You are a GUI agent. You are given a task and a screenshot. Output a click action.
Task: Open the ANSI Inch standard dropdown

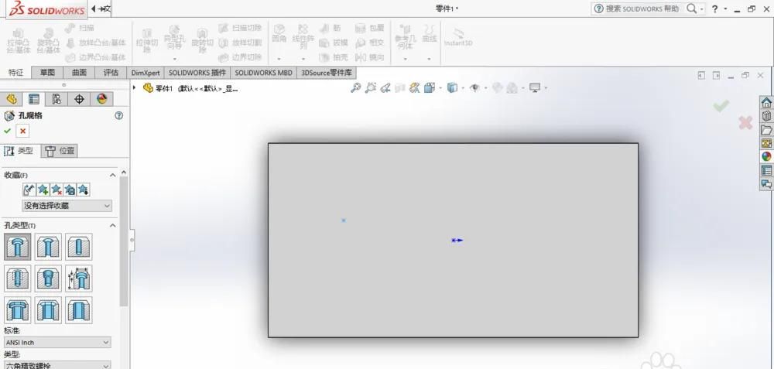coord(57,342)
